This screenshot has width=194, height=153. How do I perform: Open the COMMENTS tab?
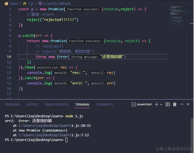point(104,105)
